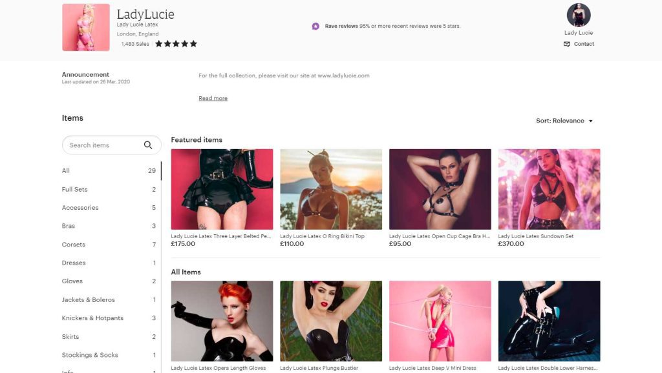Click the £95.00 price
Screen dimensions: 662x373
pyautogui.click(x=400, y=243)
